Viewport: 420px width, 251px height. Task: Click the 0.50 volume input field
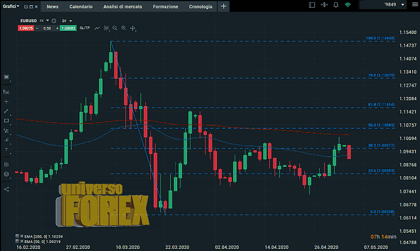[x=47, y=28]
